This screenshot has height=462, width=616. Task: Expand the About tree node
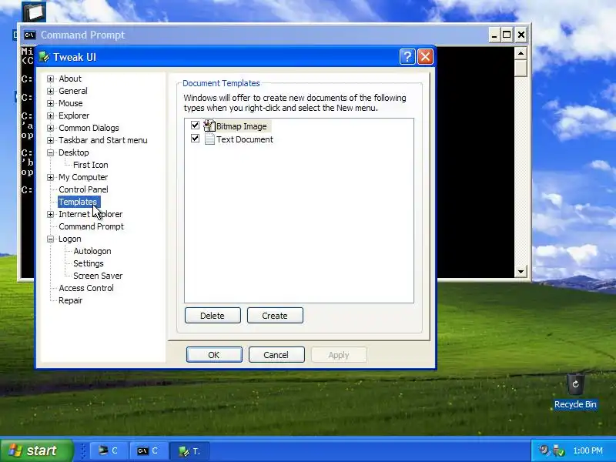click(50, 79)
